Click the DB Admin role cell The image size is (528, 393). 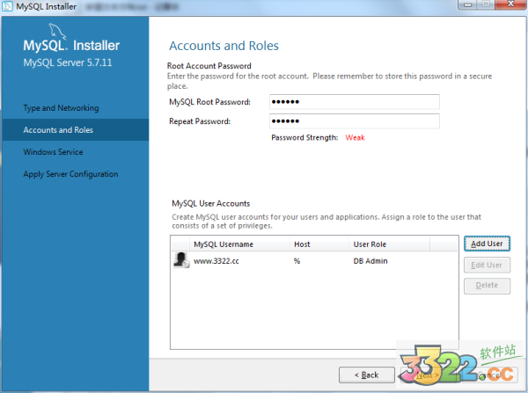370,261
